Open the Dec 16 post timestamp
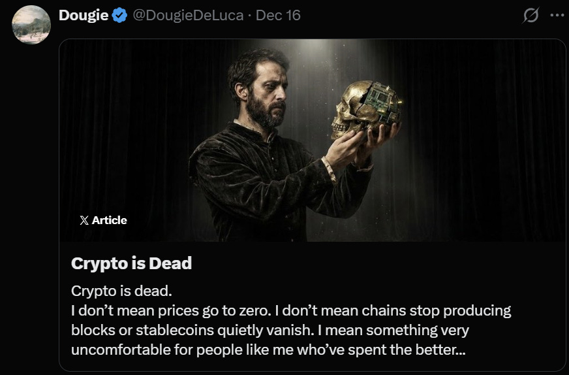 pyautogui.click(x=279, y=15)
